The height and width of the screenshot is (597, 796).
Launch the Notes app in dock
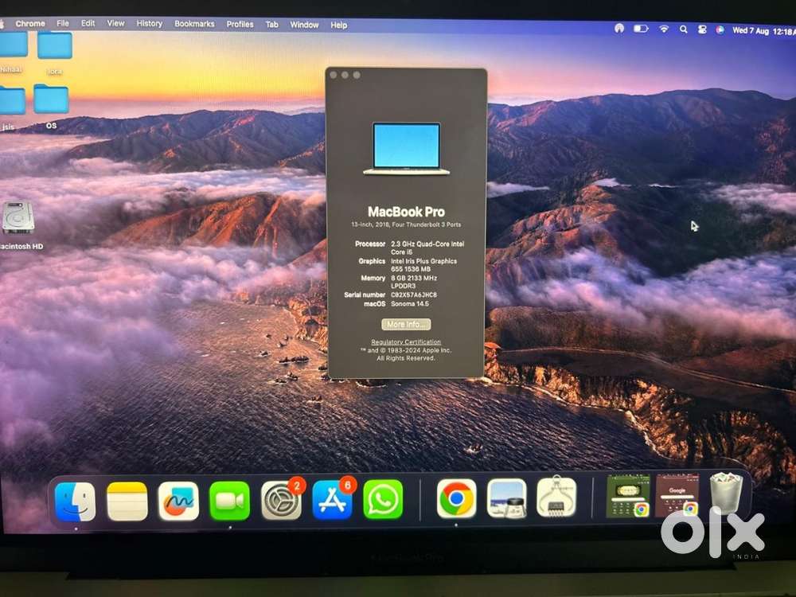pos(127,501)
